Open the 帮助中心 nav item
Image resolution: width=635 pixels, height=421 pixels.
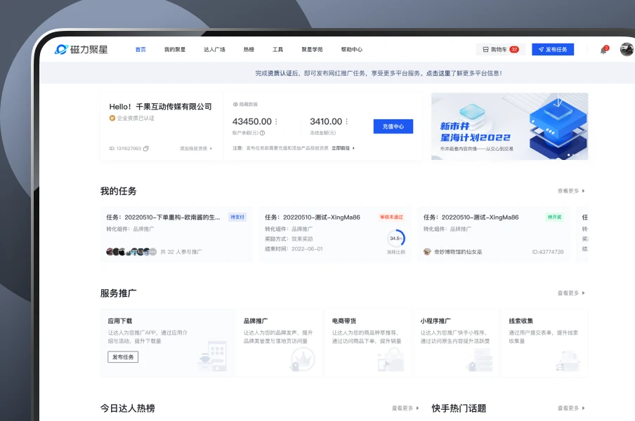351,49
